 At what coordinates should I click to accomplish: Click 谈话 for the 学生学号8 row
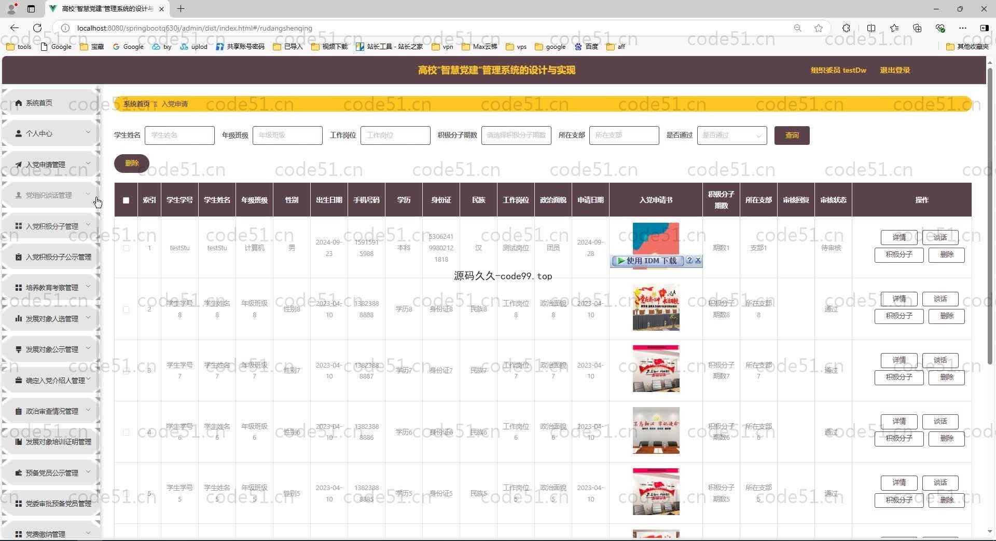(x=940, y=299)
